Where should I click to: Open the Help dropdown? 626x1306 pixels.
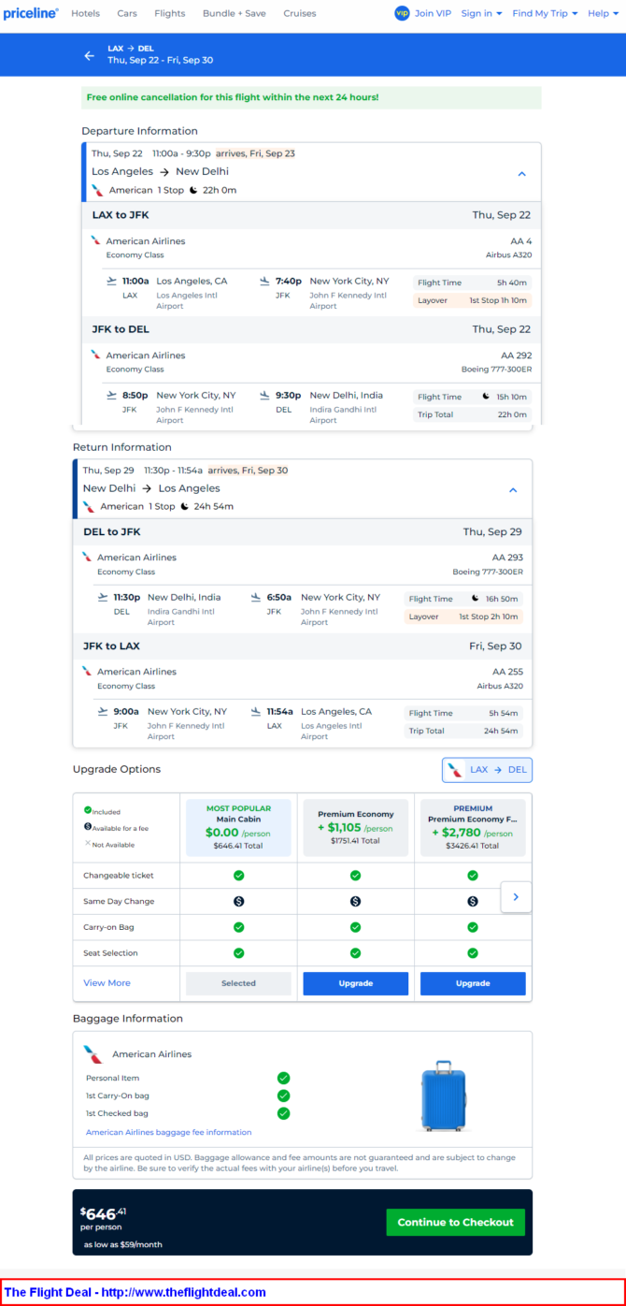[602, 13]
